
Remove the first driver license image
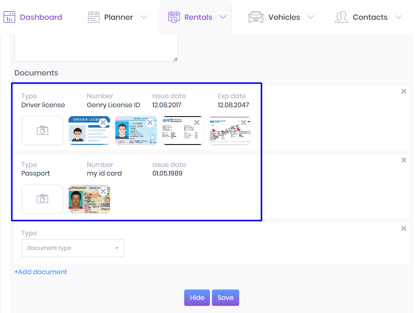click(x=103, y=123)
